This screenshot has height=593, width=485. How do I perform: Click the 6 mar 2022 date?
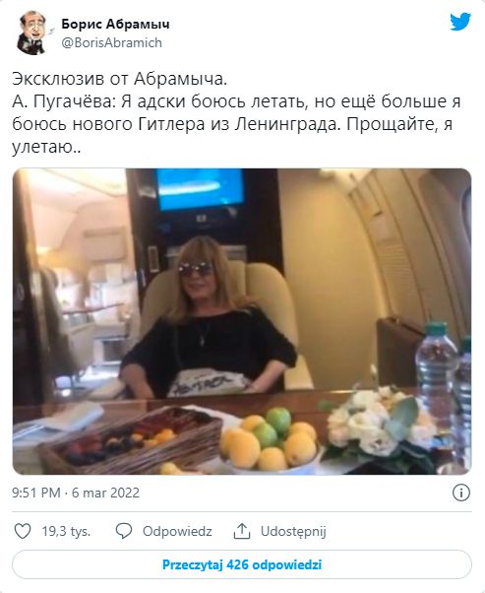coord(106,493)
